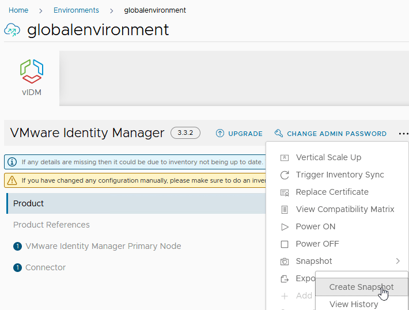Screen dimensions: 409x310
Task: Select the Connector list item
Action: [x=46, y=267]
